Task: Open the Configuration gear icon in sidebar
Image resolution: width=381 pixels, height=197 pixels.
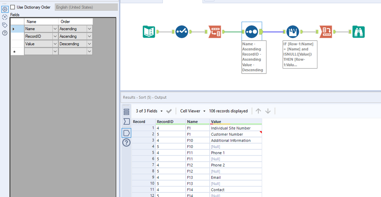Action: tap(5, 10)
